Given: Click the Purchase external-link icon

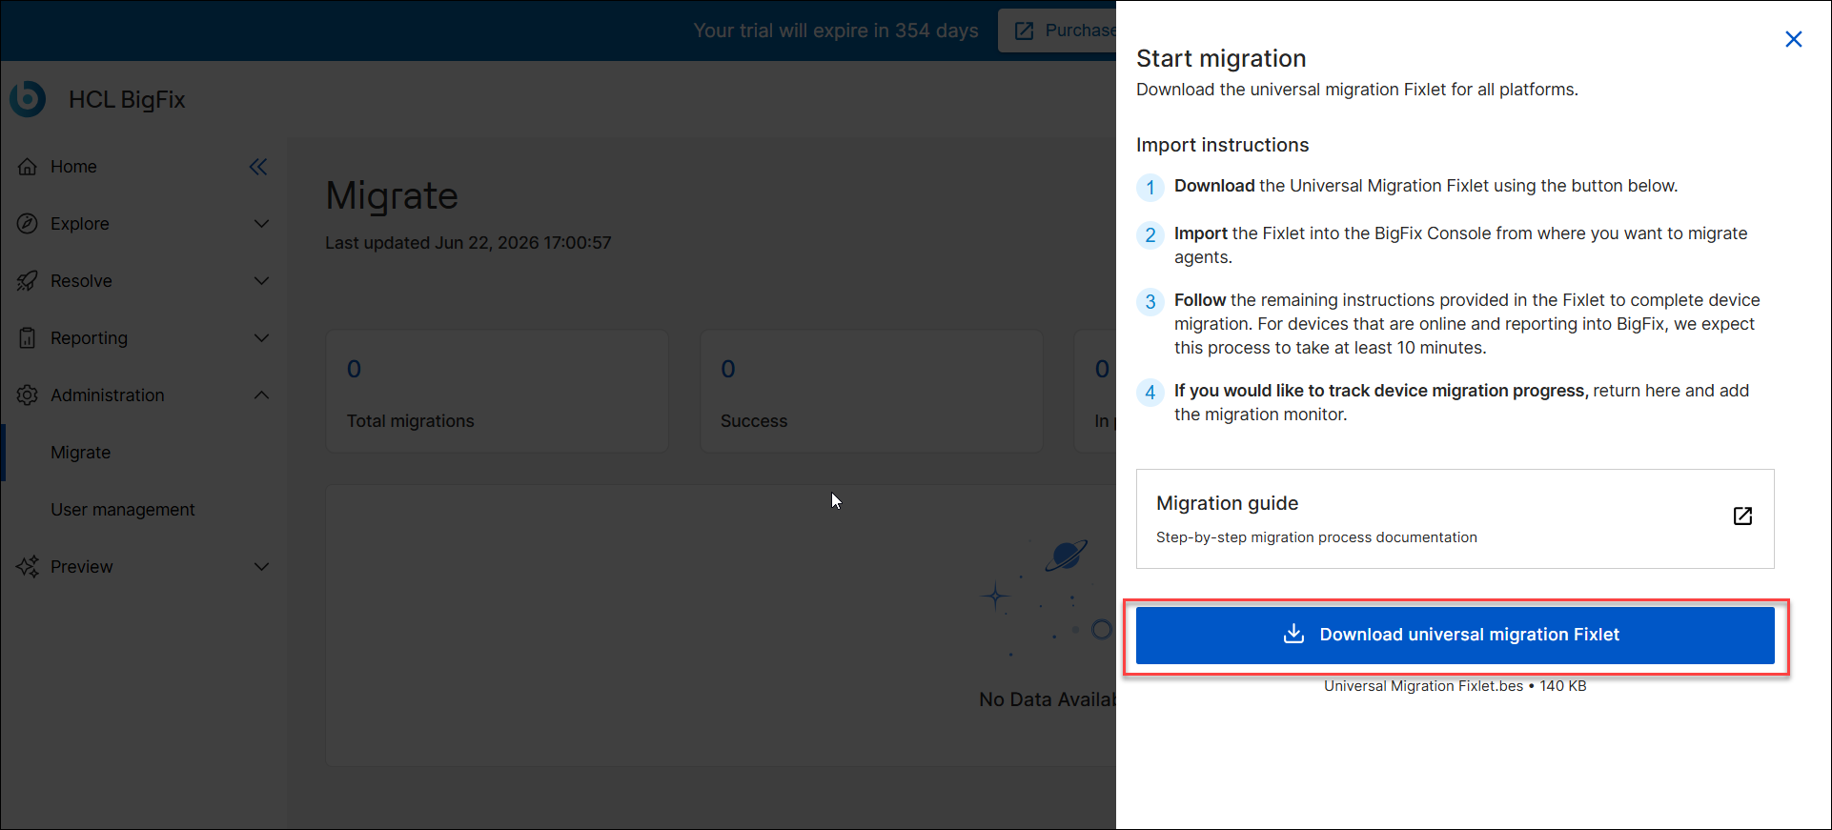Looking at the screenshot, I should click(1025, 30).
